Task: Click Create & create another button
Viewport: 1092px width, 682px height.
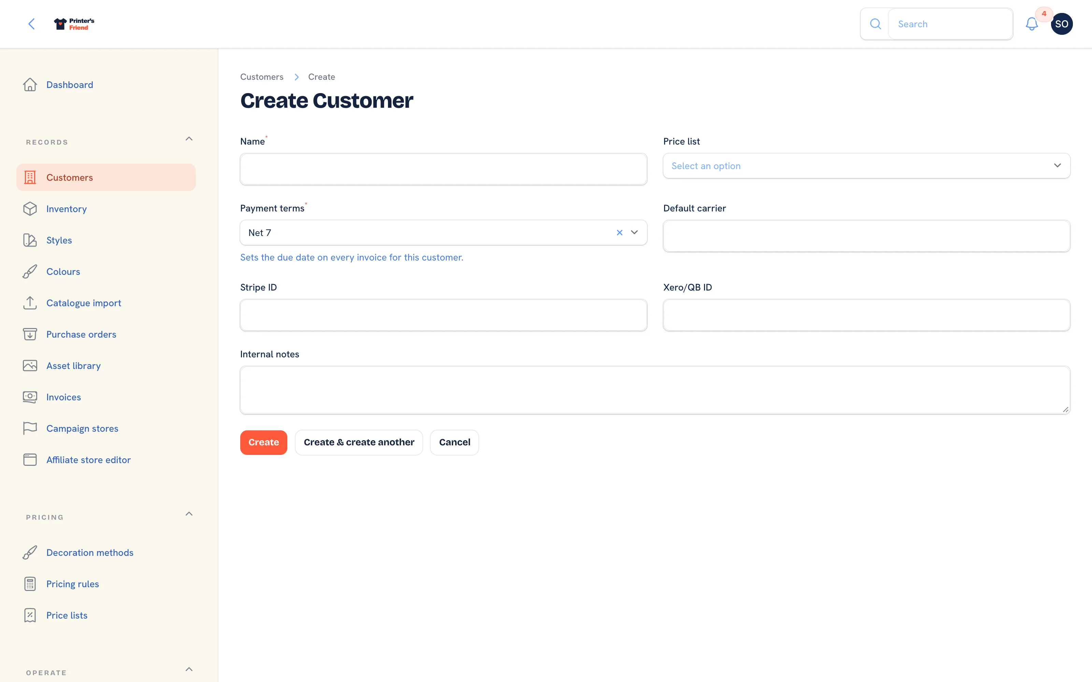Action: pyautogui.click(x=359, y=443)
